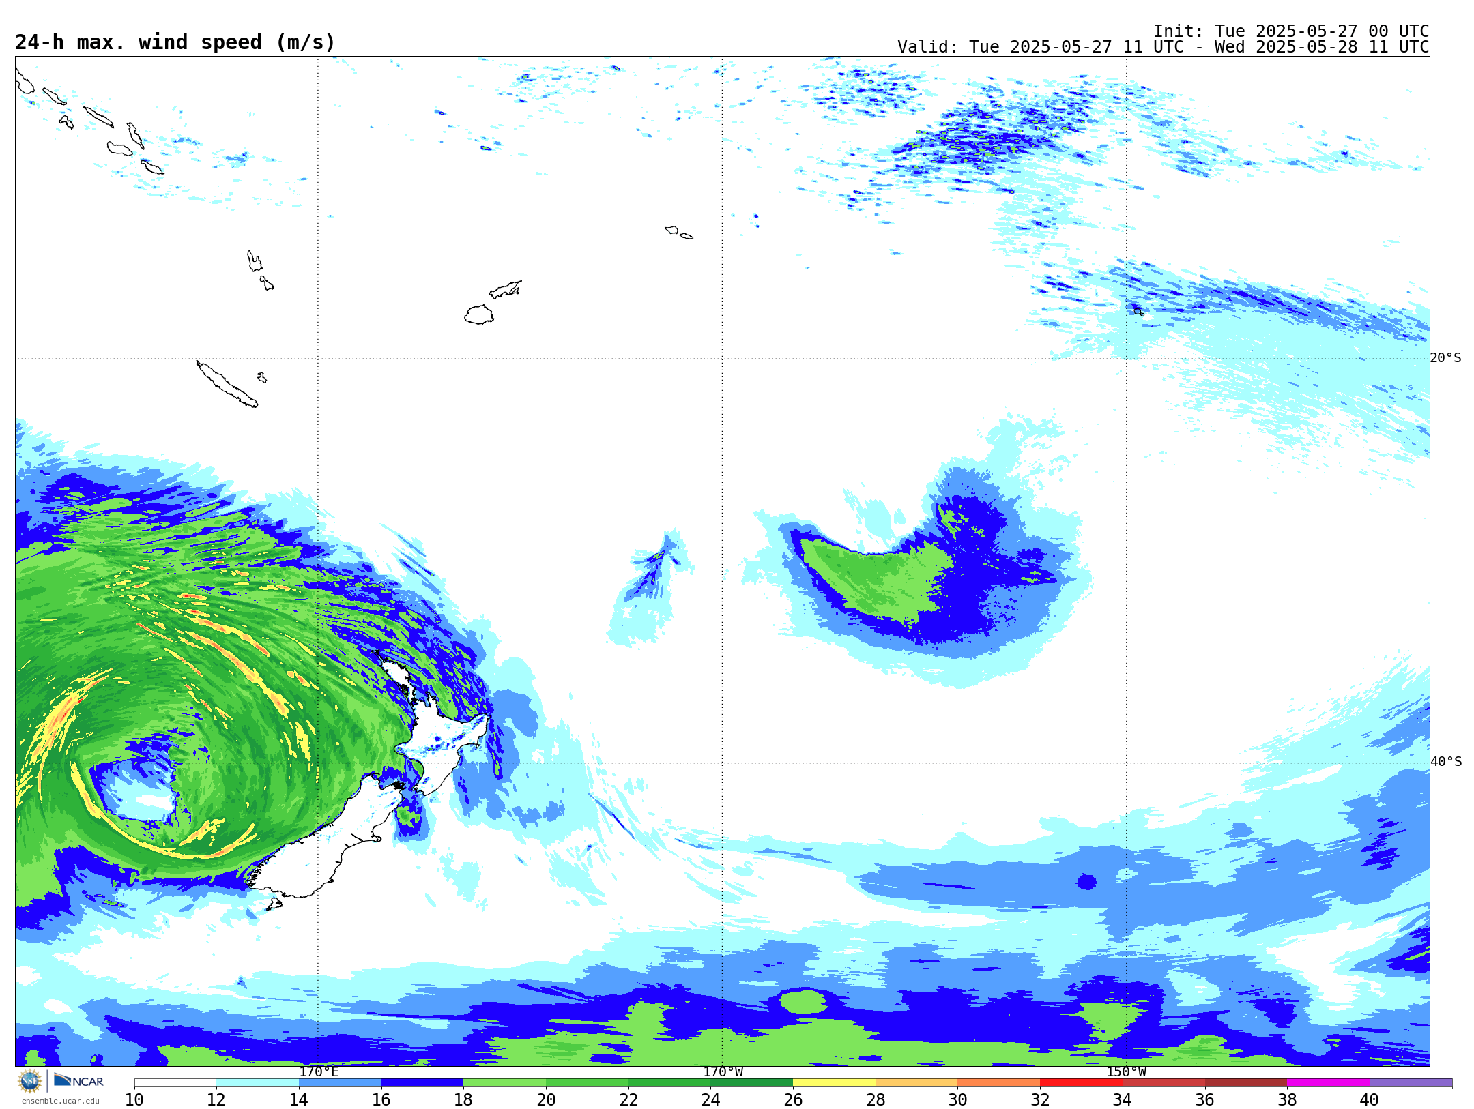Pick the purple above-40 colorbar swatch
Viewport: 1474px width, 1109px height.
[1411, 1083]
